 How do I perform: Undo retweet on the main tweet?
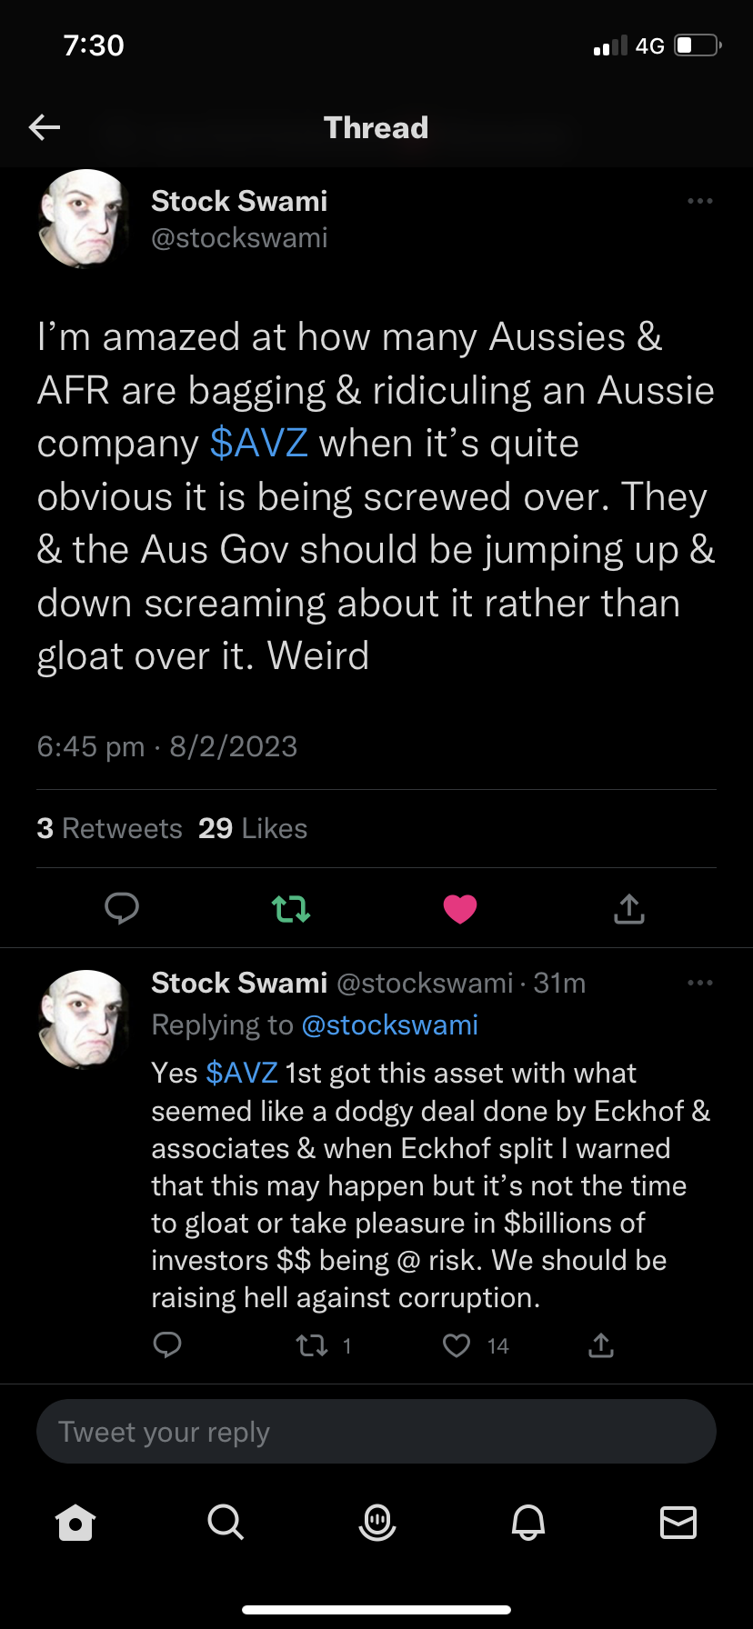[291, 908]
